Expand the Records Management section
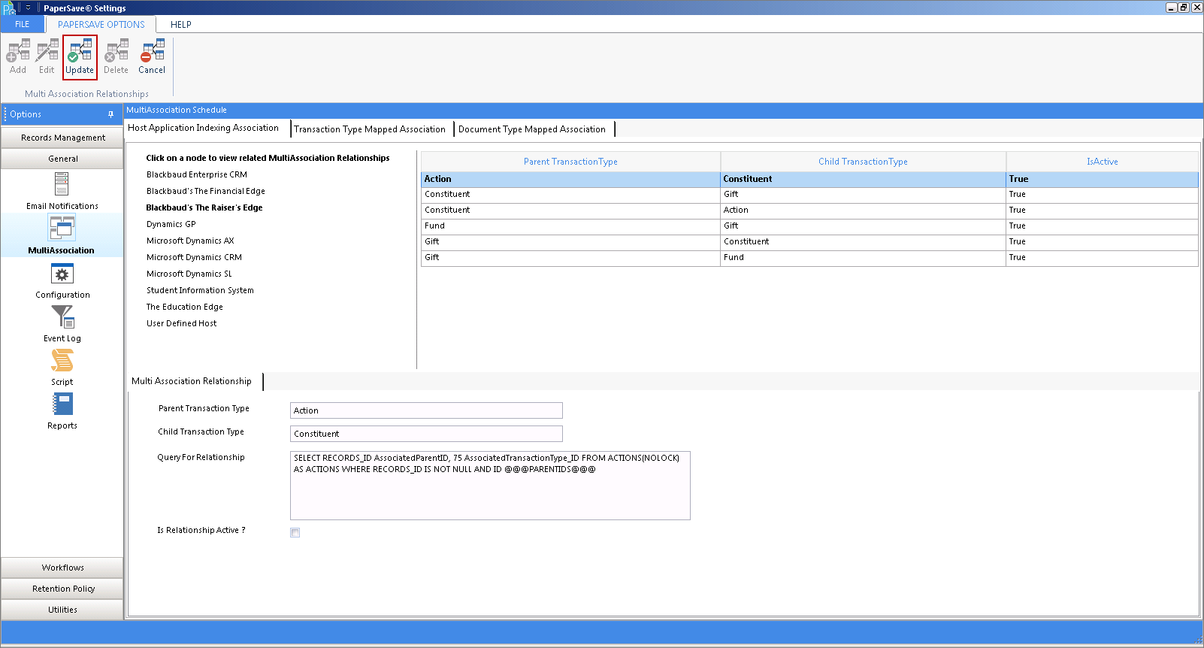1204x648 pixels. coord(62,138)
